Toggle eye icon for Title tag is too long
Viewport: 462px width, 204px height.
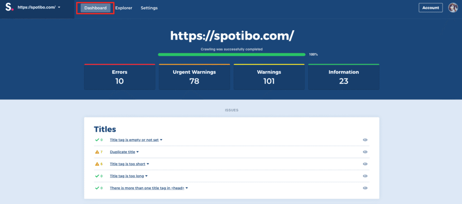point(365,176)
